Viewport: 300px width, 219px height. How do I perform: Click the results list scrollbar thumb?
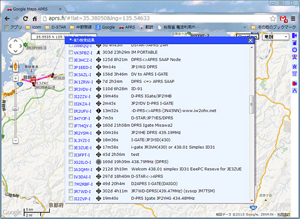pyautogui.click(x=251, y=104)
